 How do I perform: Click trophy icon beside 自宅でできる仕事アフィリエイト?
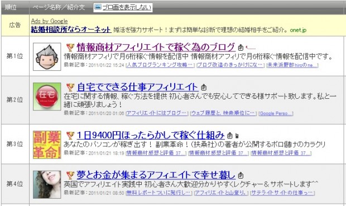tap(70, 87)
